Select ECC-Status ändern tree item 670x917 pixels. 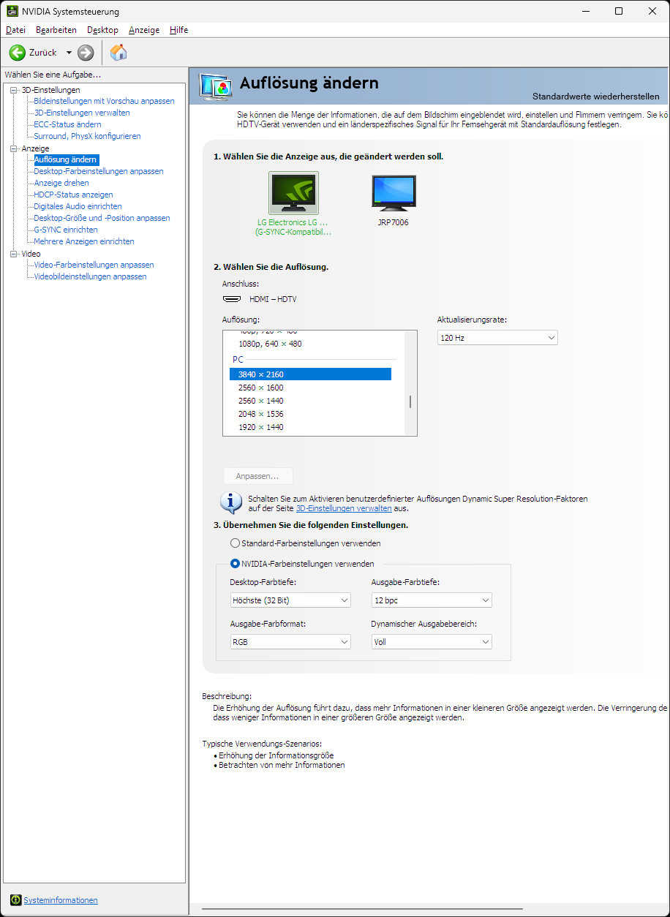coord(67,124)
